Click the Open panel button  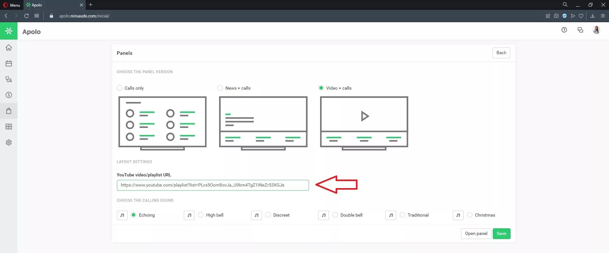click(x=476, y=234)
